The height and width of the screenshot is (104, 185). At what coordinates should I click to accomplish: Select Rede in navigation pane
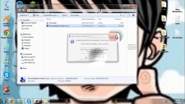[x=25, y=68]
